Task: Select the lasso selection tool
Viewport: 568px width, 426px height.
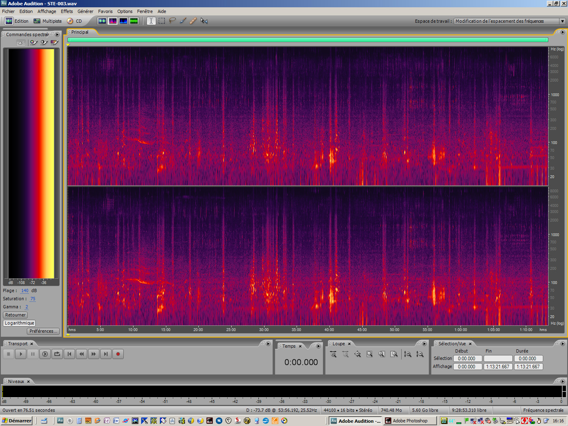Action: (x=172, y=21)
